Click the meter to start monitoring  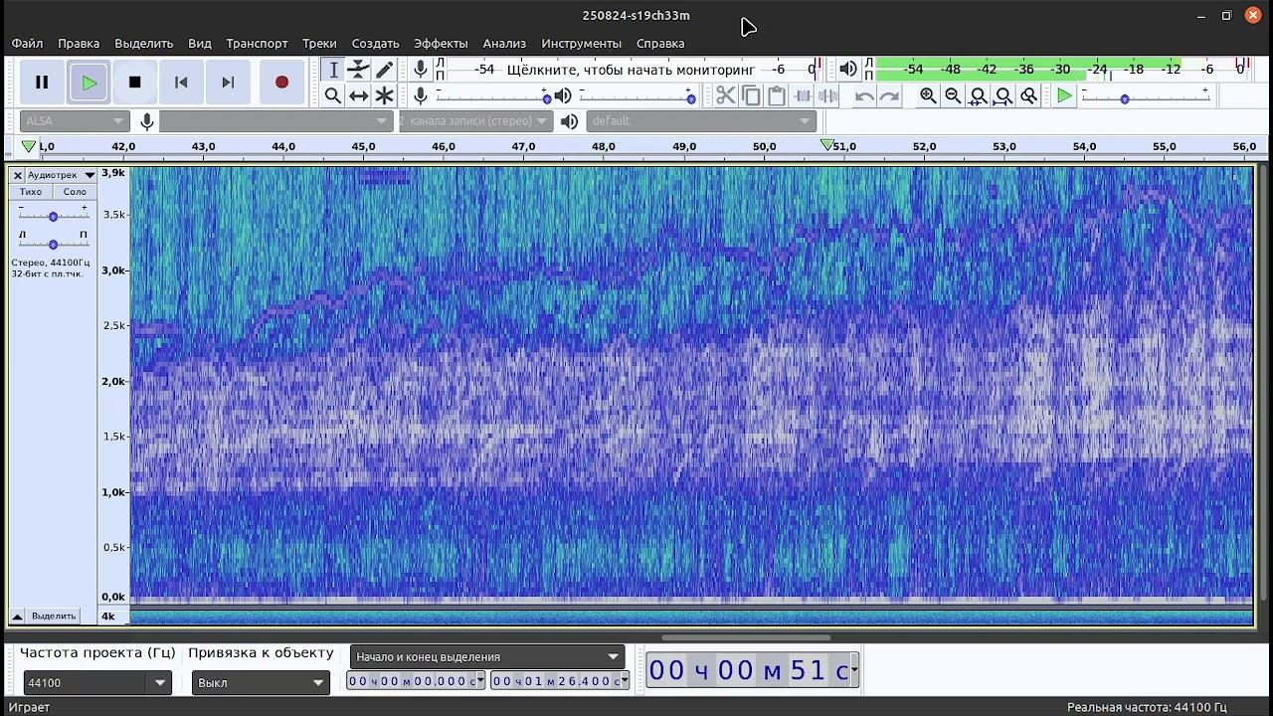(631, 70)
